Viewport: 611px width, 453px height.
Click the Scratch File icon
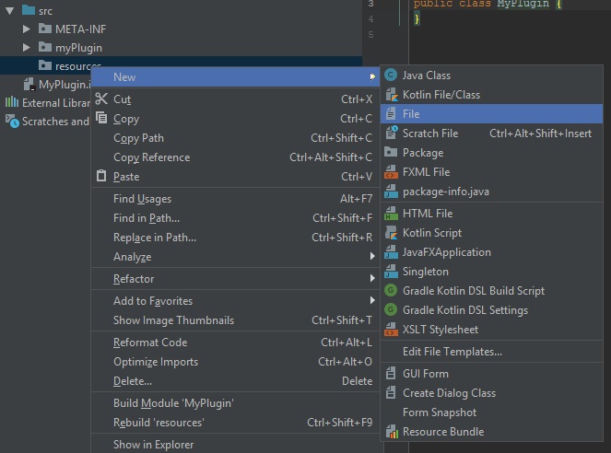391,134
